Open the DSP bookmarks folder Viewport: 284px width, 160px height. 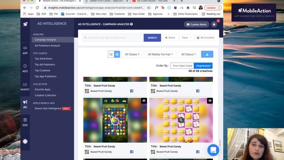[x=41, y=14]
